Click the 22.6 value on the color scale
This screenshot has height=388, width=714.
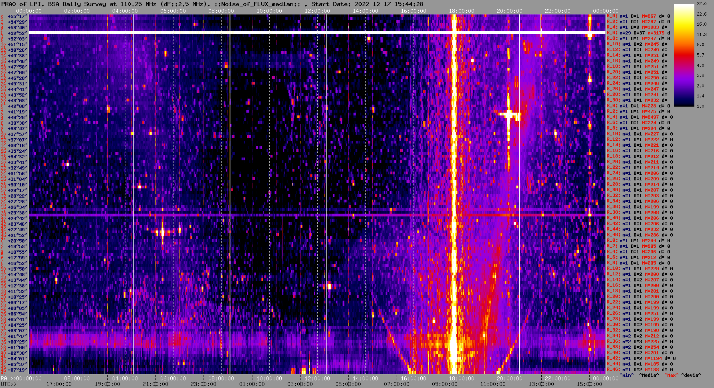[702, 14]
